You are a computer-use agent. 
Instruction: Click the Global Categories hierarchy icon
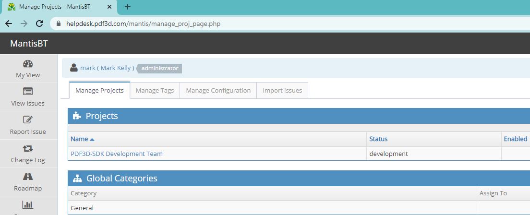tap(77, 179)
